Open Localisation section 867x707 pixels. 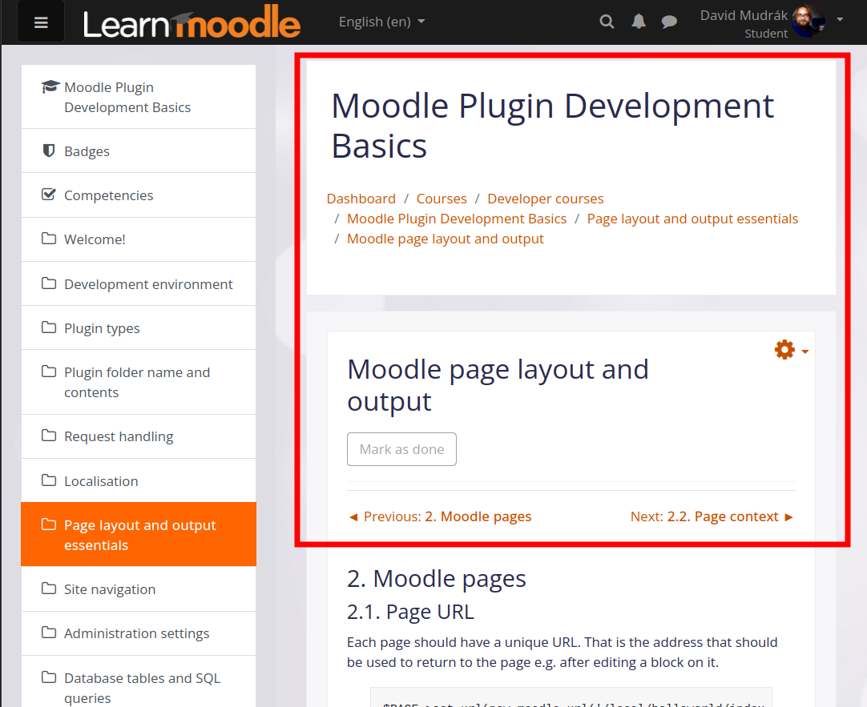pyautogui.click(x=139, y=480)
